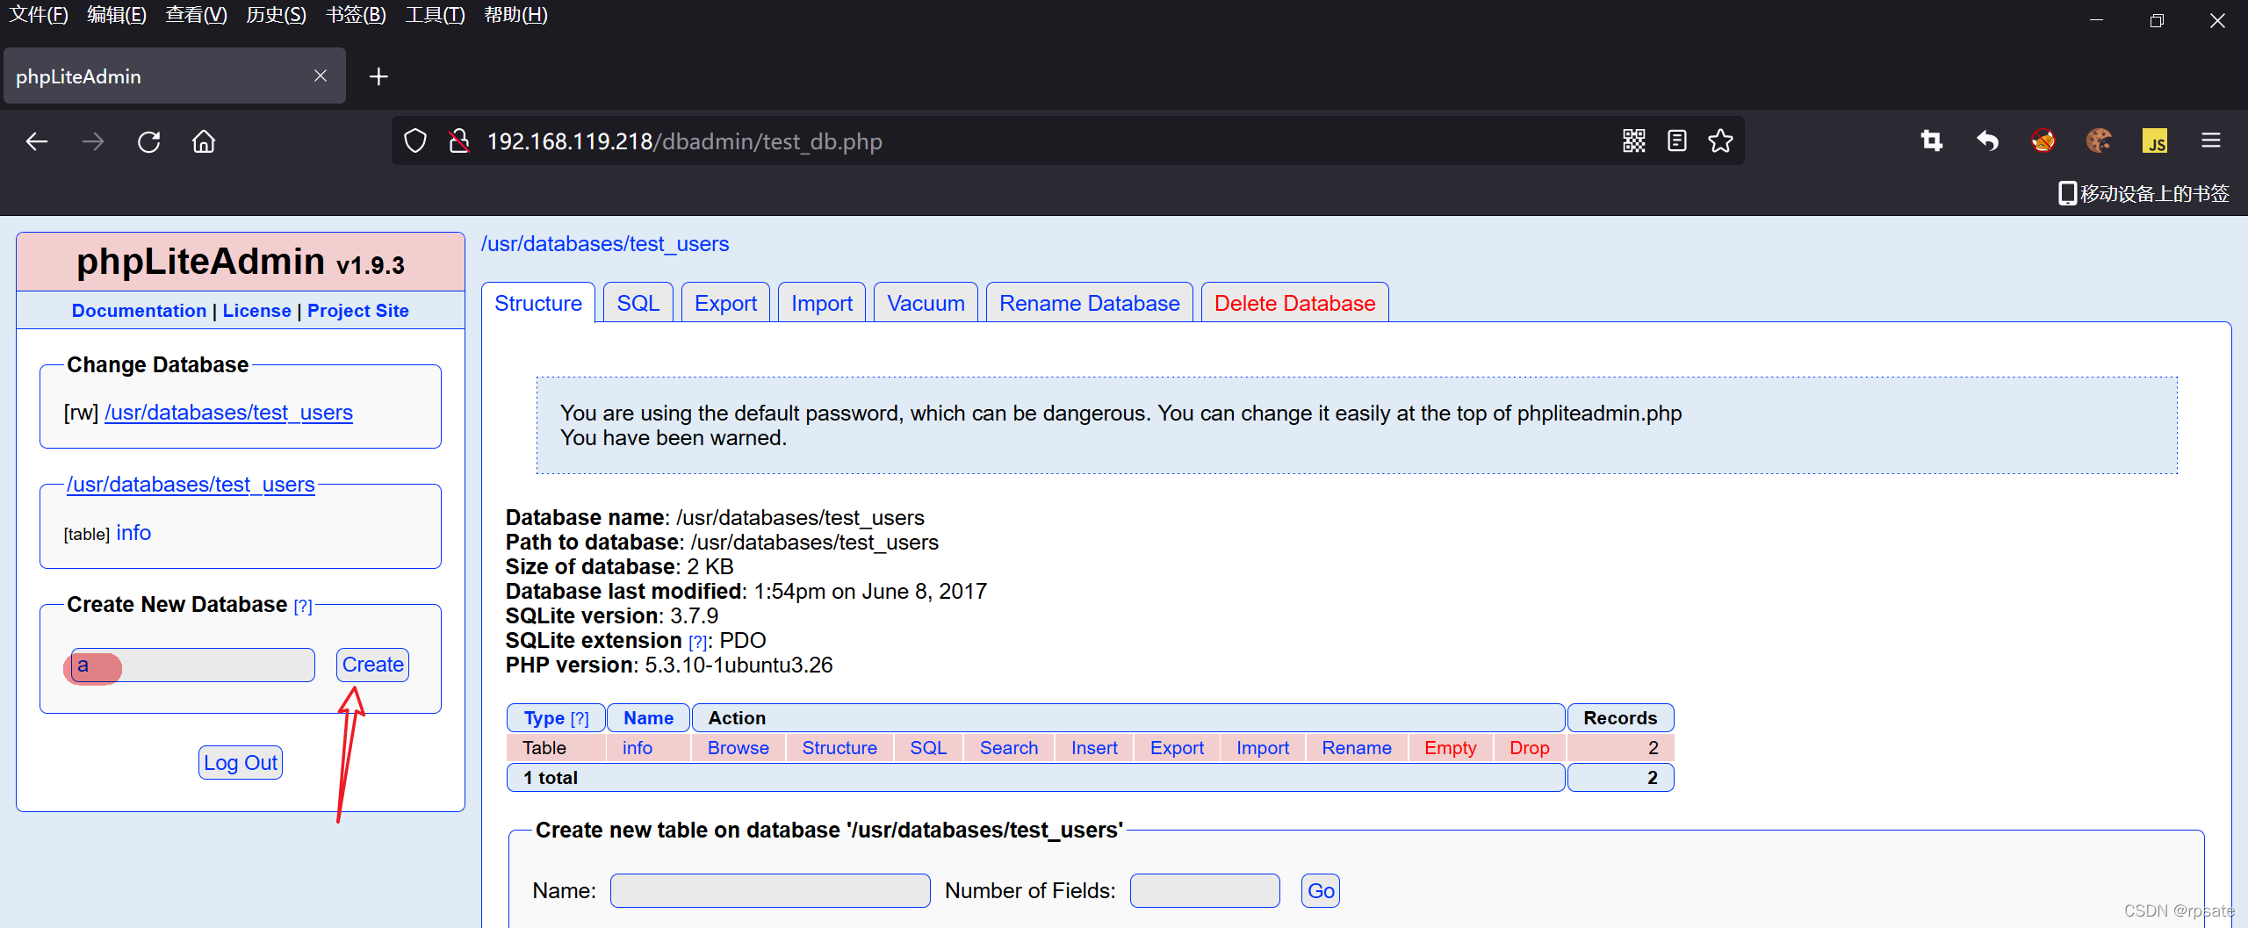Open the Firefox hamburger menu

(2211, 140)
